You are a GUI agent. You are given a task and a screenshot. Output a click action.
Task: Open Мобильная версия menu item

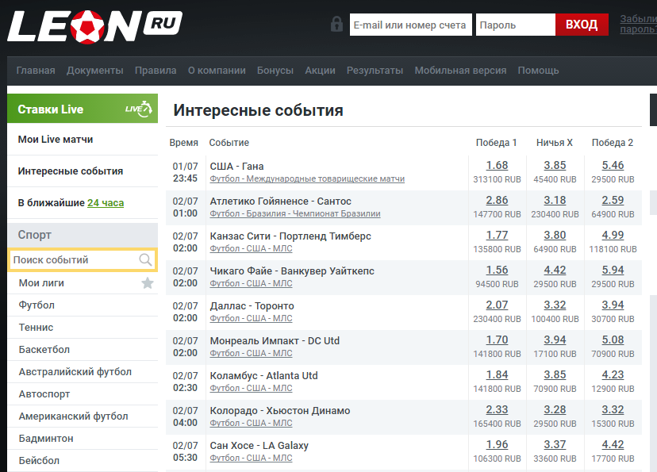(x=460, y=71)
